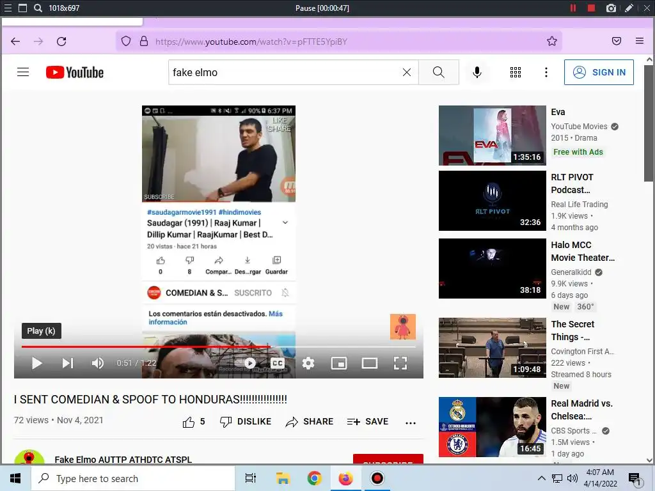Click the SIGN IN button
This screenshot has width=655, height=491.
[x=599, y=72]
